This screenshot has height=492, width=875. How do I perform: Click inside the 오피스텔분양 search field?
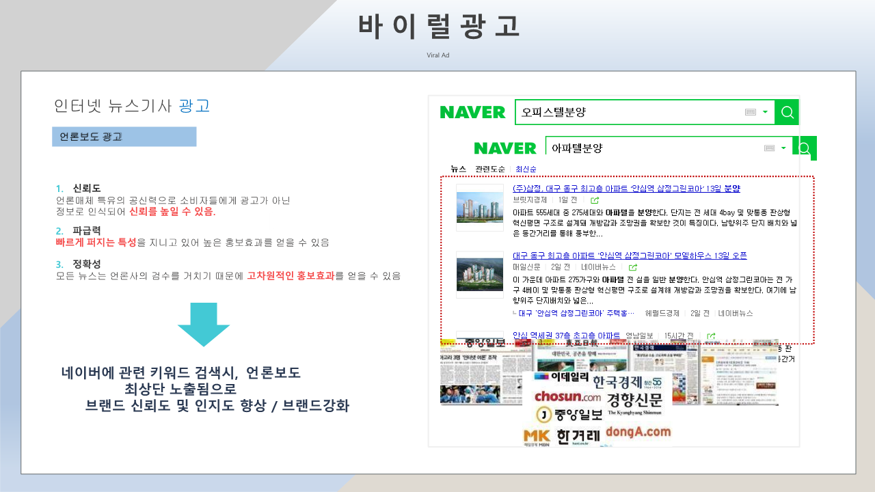[x=629, y=112]
